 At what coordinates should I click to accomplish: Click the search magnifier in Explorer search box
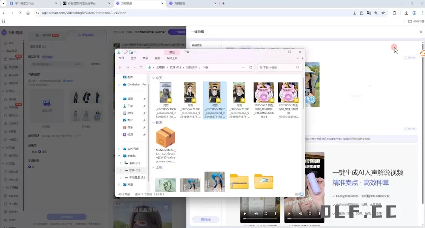tap(298, 67)
